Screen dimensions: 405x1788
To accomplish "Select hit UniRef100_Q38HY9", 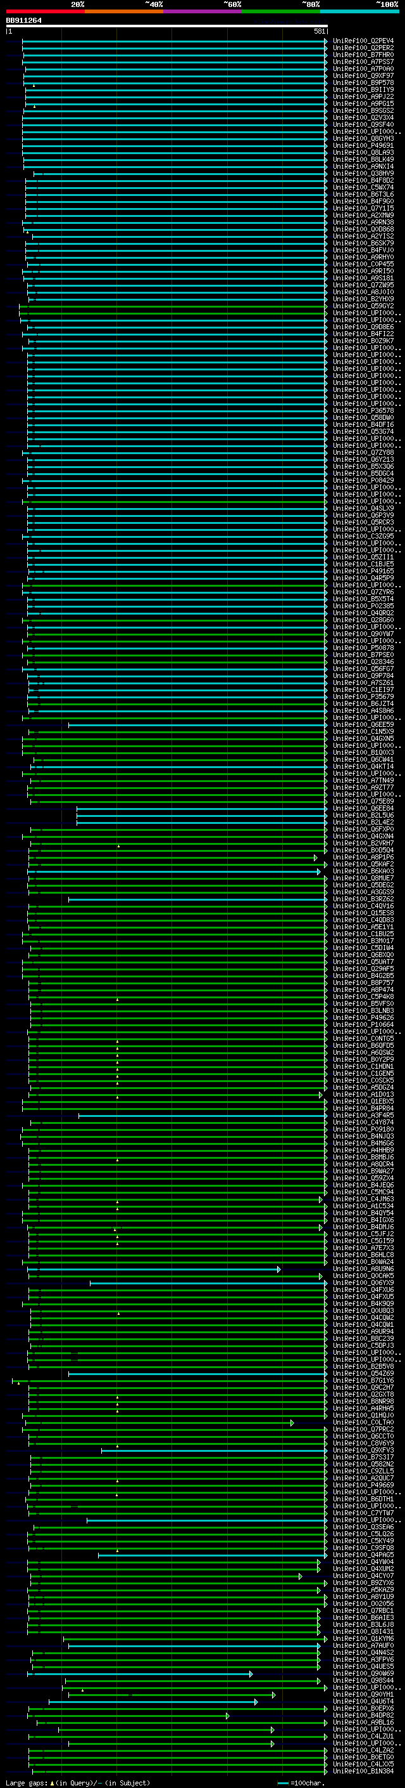I will (x=363, y=174).
